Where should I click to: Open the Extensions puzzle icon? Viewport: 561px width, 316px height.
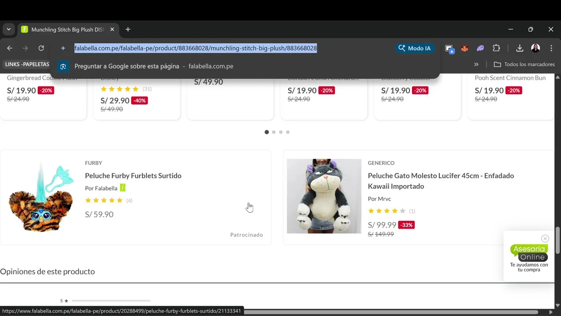coord(496,48)
